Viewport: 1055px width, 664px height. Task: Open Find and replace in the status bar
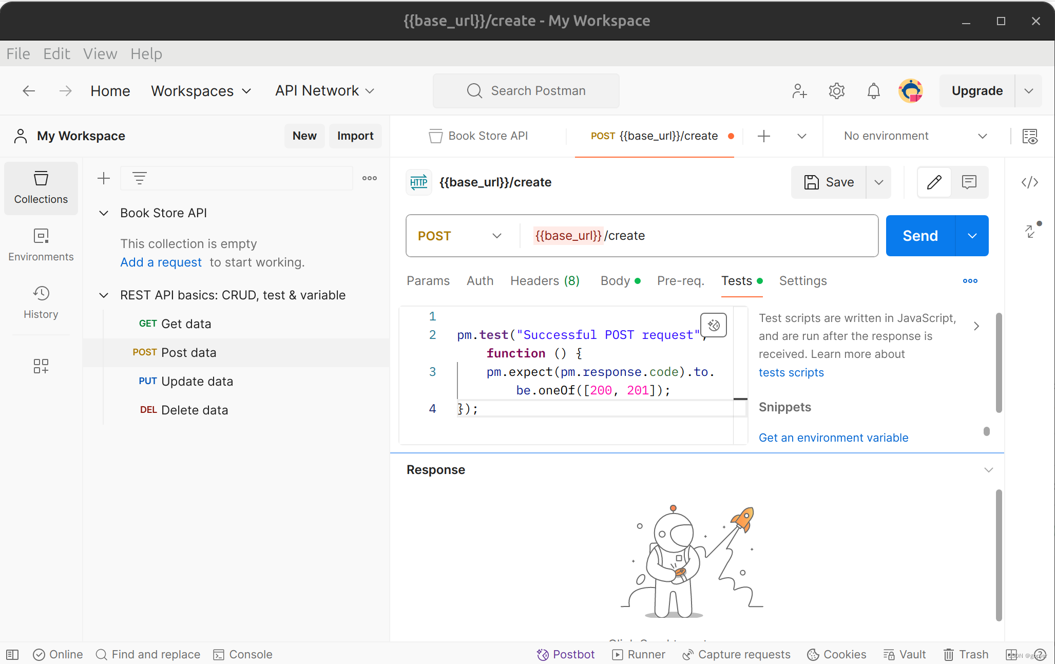point(148,654)
